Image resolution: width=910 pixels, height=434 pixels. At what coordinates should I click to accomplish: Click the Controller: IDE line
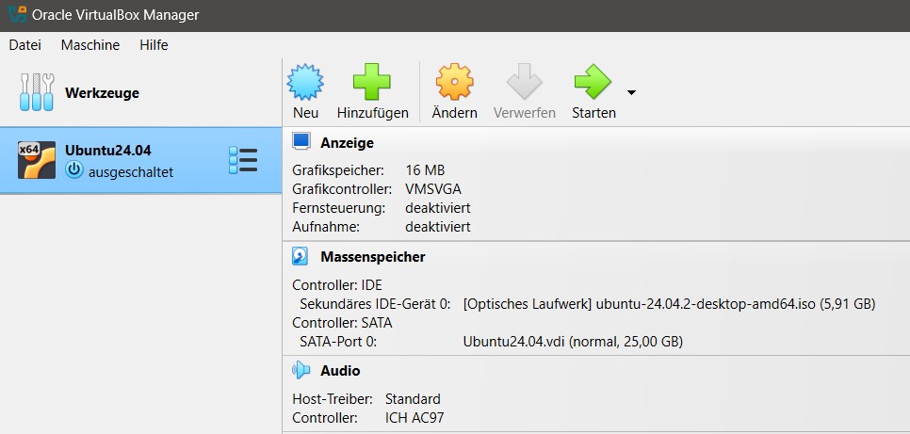[337, 285]
